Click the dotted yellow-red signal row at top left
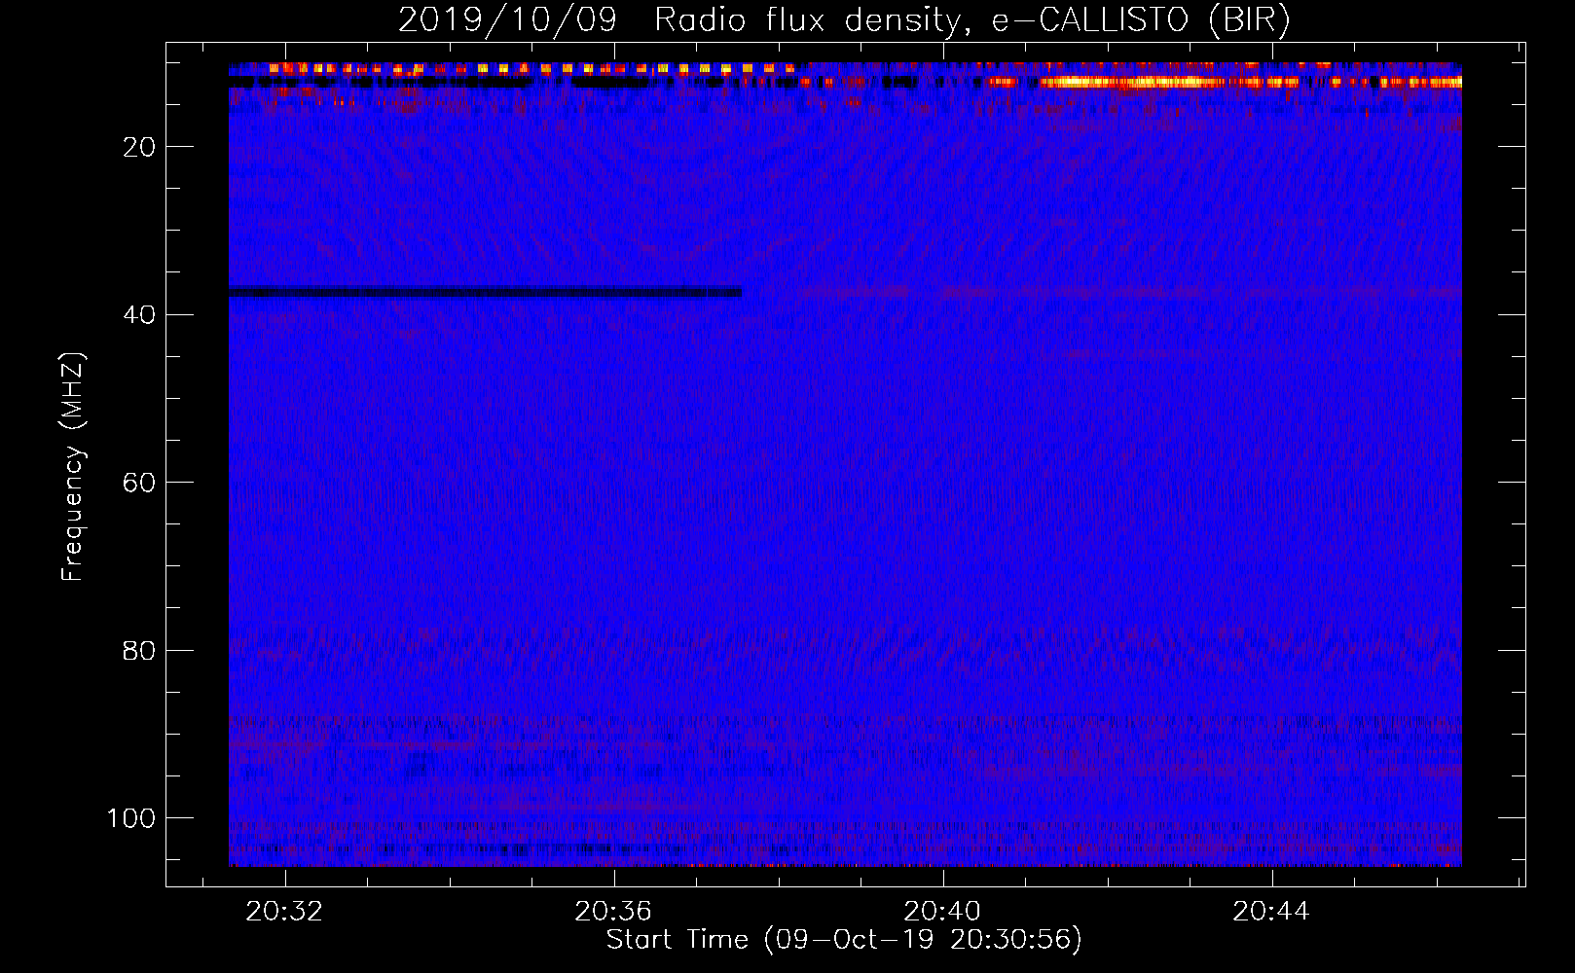 (531, 68)
